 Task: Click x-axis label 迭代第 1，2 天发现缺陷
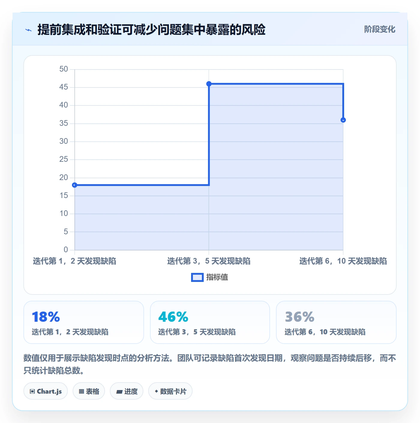74,261
